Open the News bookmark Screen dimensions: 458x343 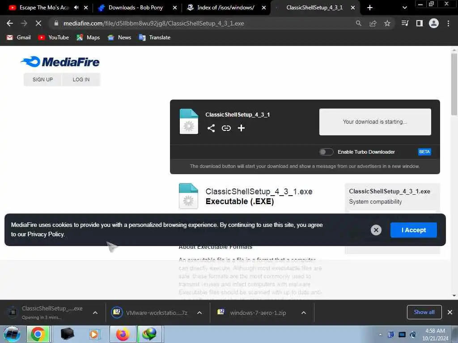pyautogui.click(x=119, y=38)
